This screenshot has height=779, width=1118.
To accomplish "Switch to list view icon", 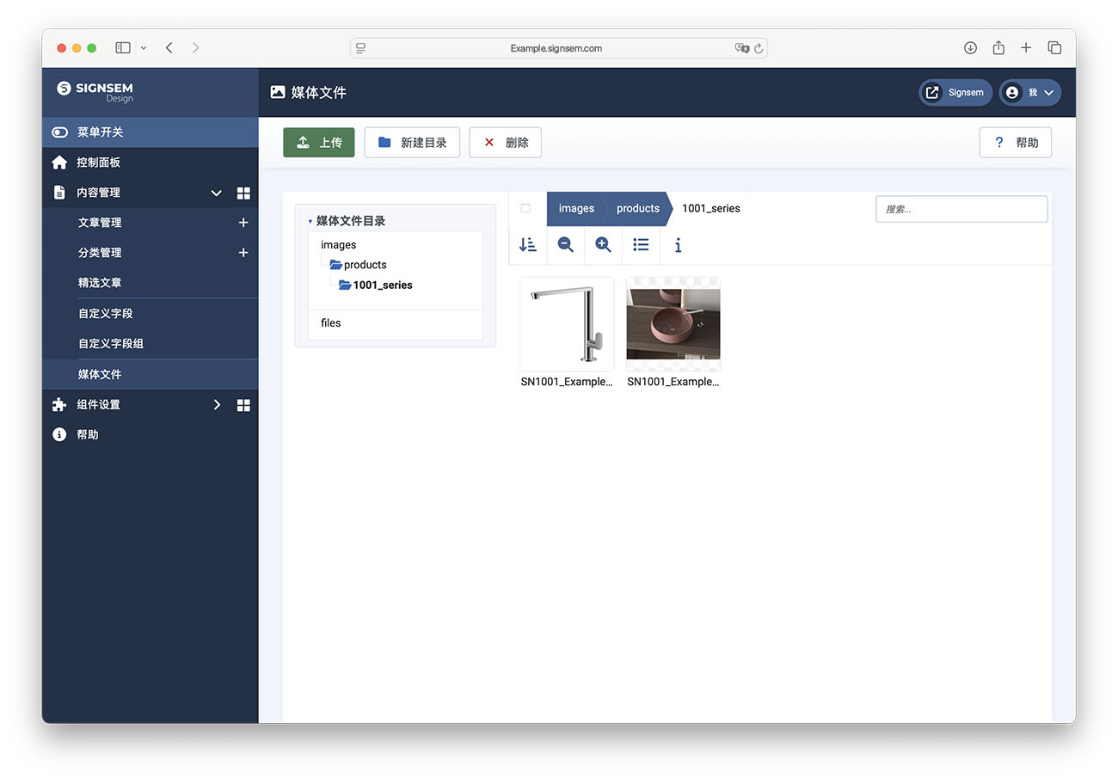I will [641, 245].
